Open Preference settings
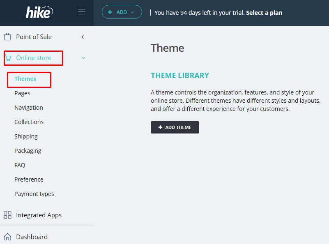 pos(29,180)
